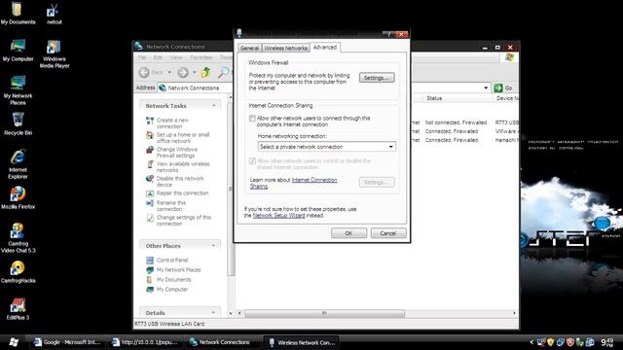This screenshot has height=350, width=623.
Task: Open My Computer under Other Places
Action: click(x=171, y=290)
